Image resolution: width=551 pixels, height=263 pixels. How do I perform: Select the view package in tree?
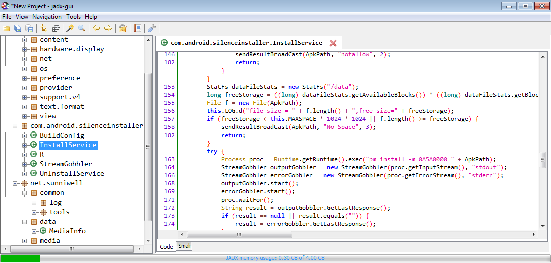coord(48,116)
